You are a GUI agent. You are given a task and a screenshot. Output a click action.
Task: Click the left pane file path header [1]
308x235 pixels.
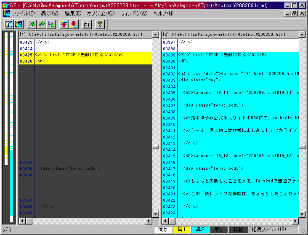click(x=85, y=35)
